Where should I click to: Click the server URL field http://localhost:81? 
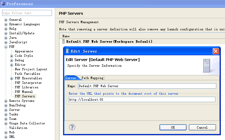point(142,99)
